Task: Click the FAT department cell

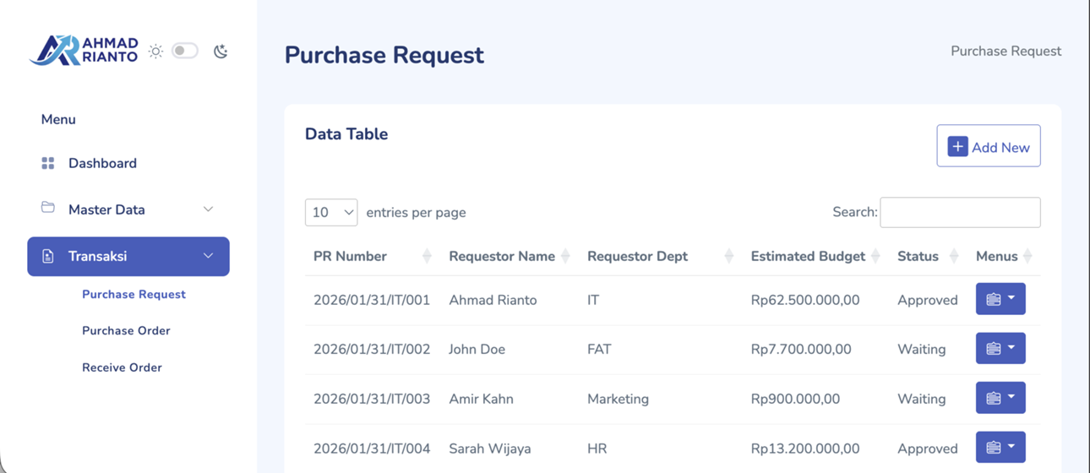Action: point(599,349)
